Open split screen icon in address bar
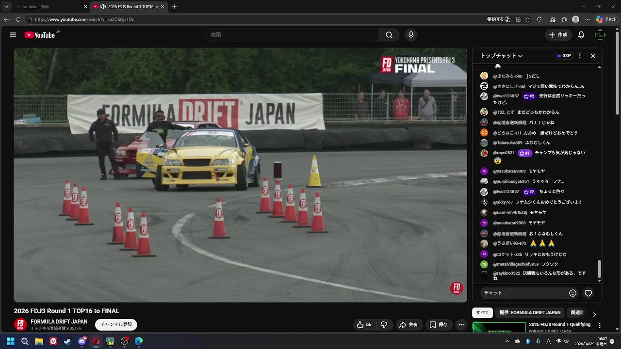Viewport: 621px width, 349px height. click(x=518, y=19)
